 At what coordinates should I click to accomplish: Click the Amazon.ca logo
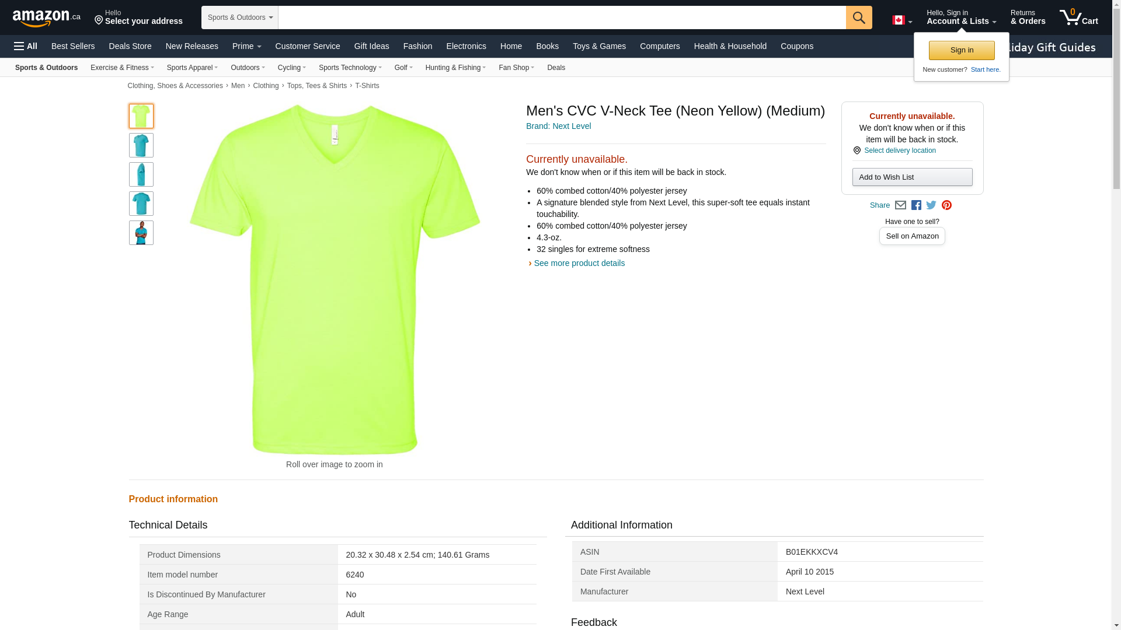(x=46, y=18)
